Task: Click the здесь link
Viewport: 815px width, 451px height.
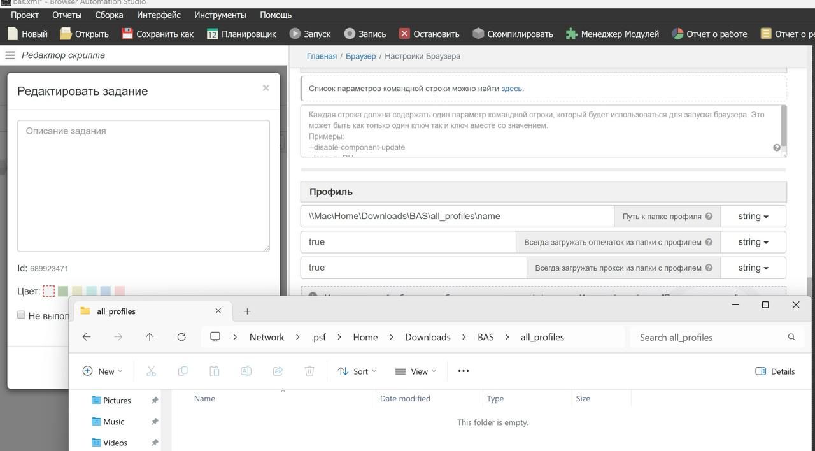Action: coord(511,89)
